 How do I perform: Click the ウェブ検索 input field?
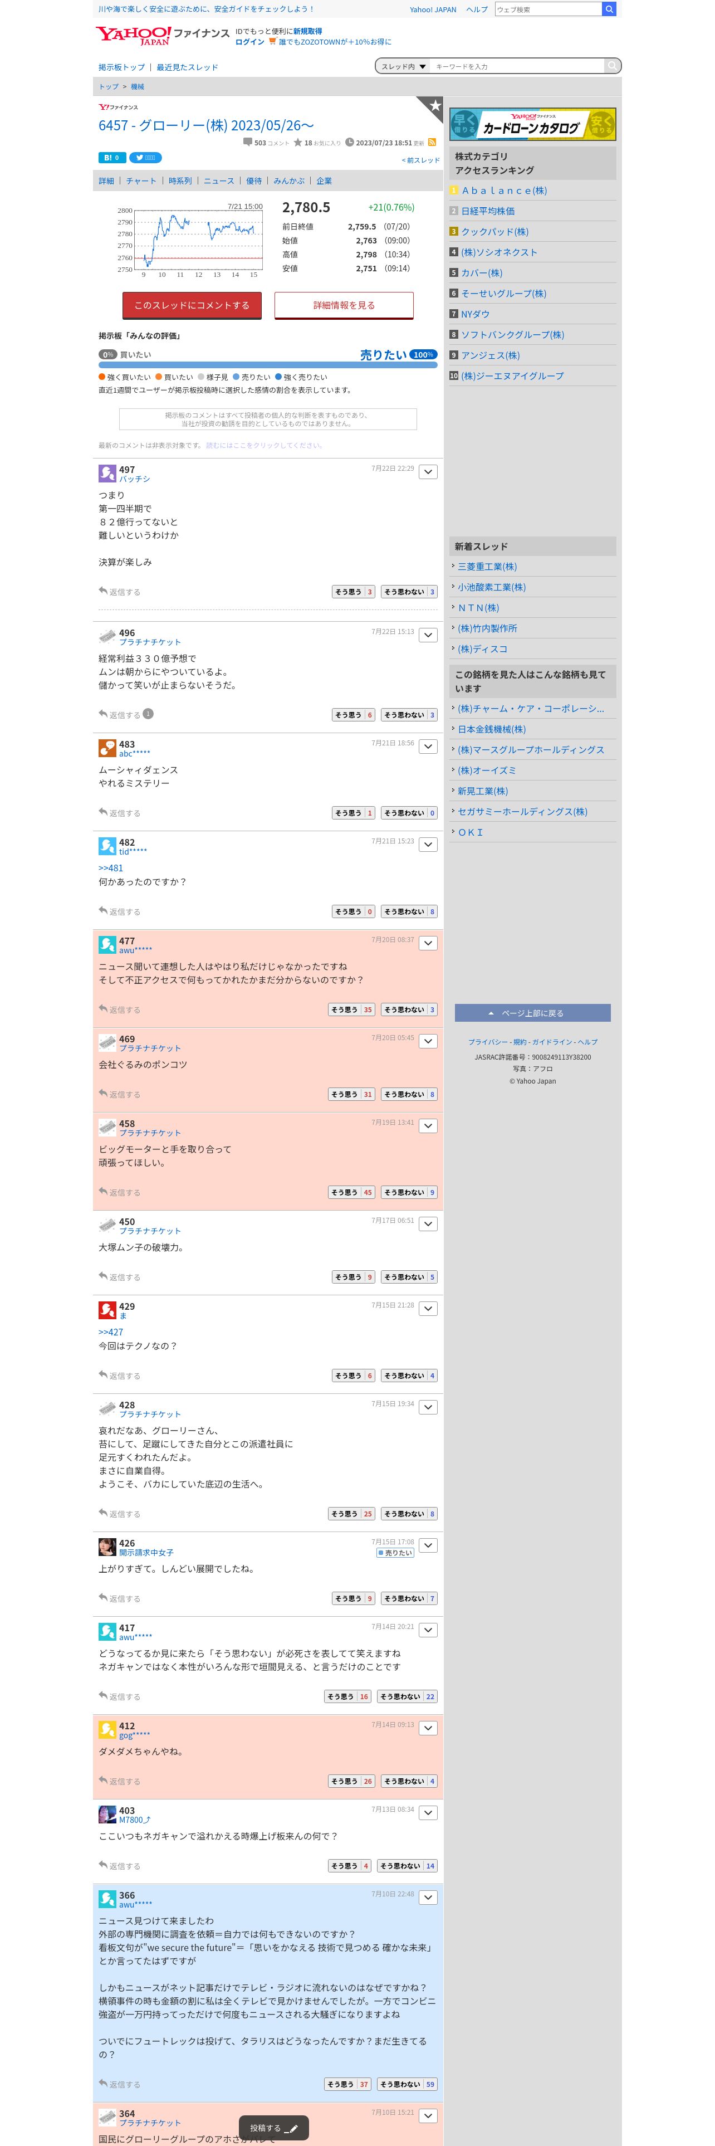(548, 9)
